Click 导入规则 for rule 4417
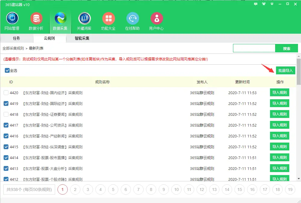This screenshot has width=301, height=203. [x=279, y=125]
